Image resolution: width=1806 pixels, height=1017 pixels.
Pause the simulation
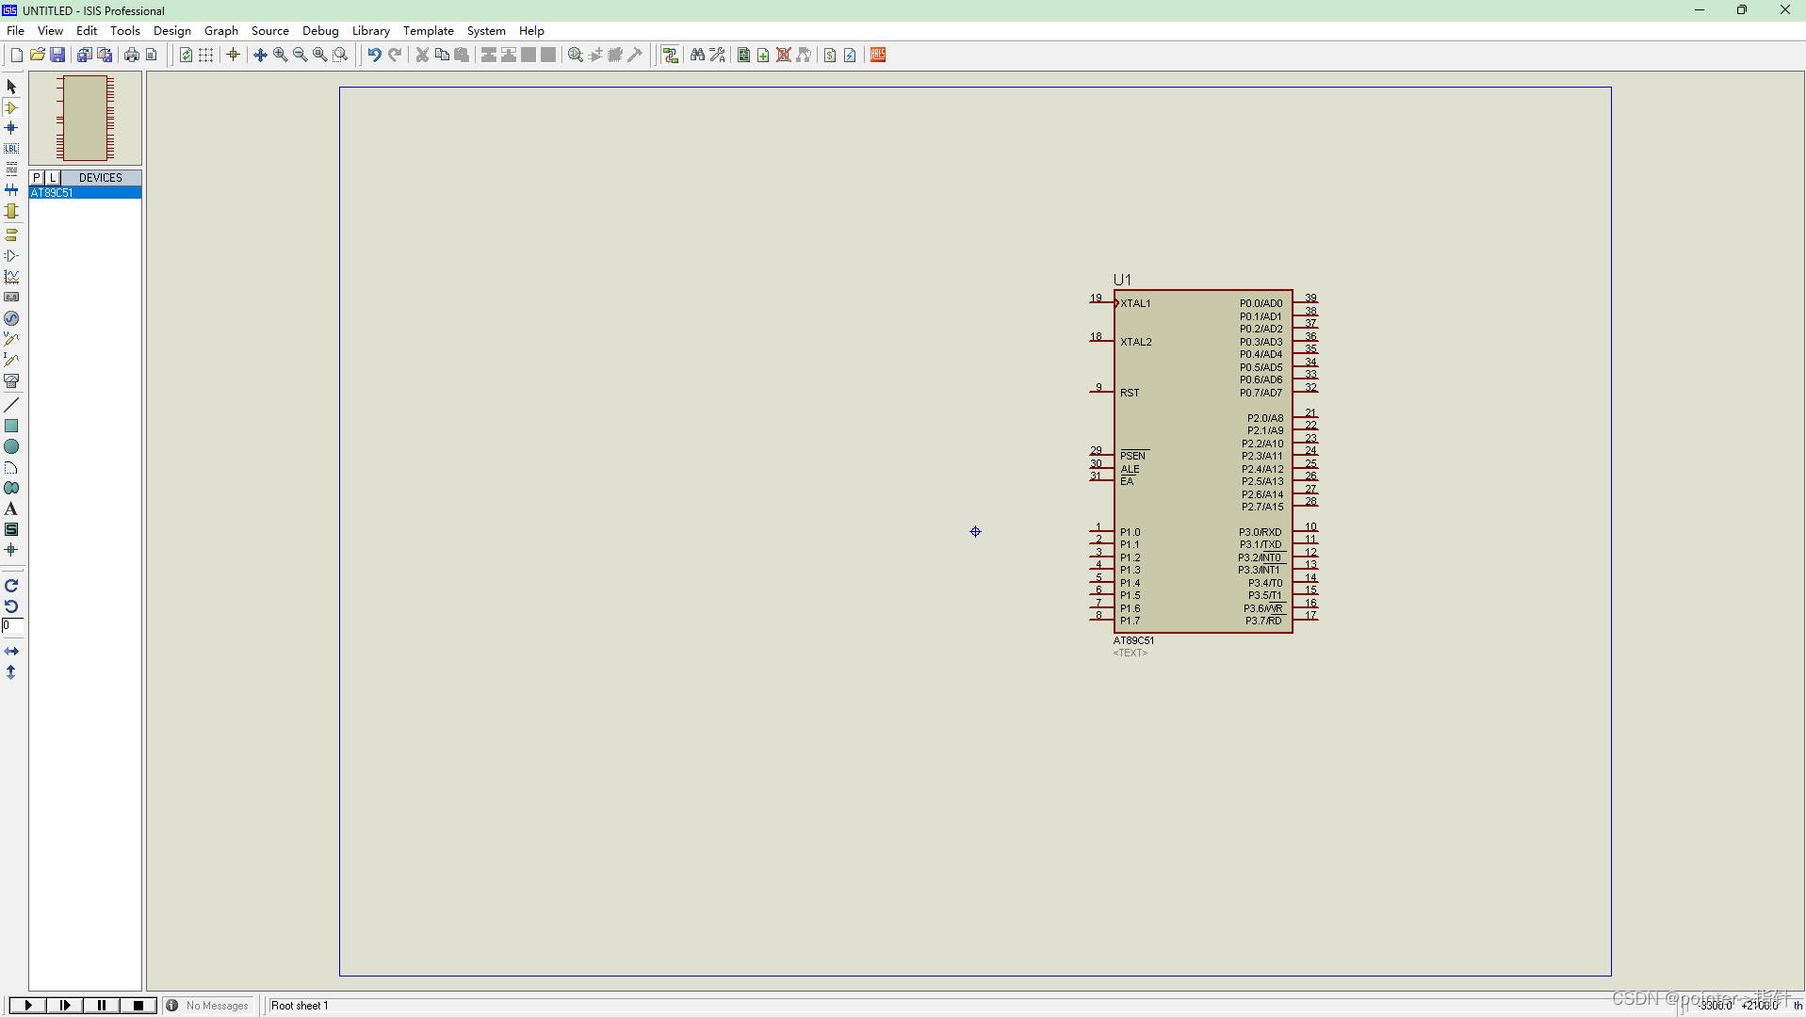tap(102, 1006)
